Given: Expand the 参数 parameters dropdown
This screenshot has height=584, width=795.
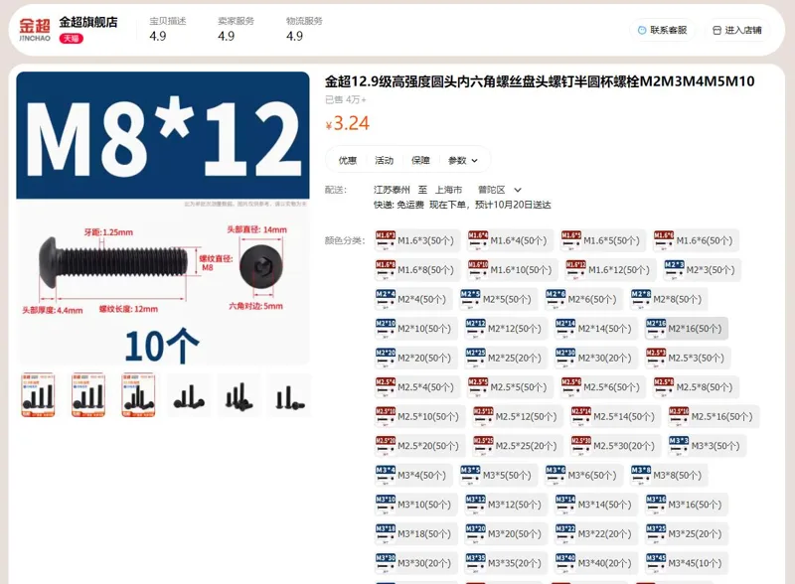Looking at the screenshot, I should 462,160.
